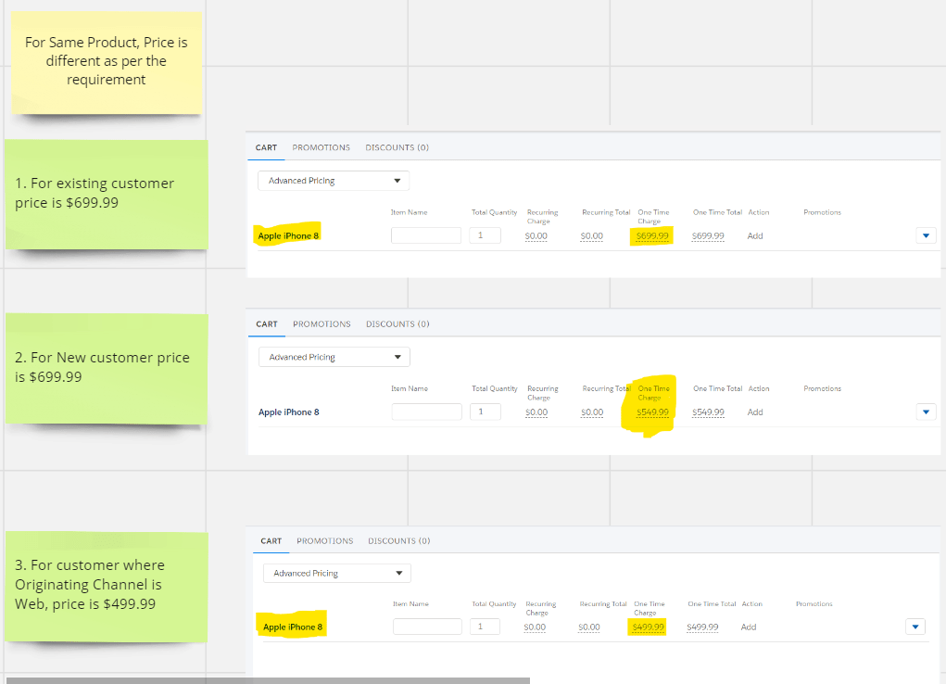Viewport: 946px width, 684px height.
Task: Click Add action in the $699.99 row
Action: 755,236
